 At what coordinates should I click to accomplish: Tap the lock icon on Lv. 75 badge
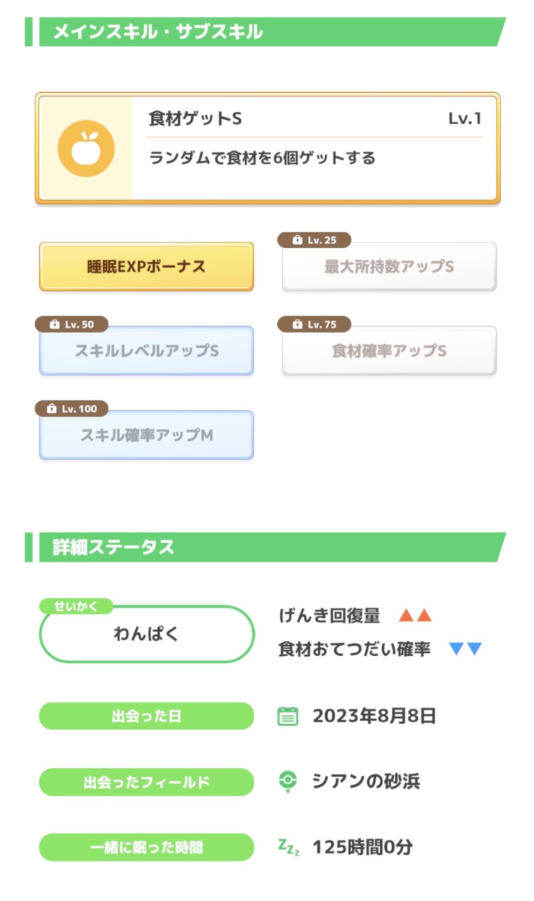pos(297,325)
